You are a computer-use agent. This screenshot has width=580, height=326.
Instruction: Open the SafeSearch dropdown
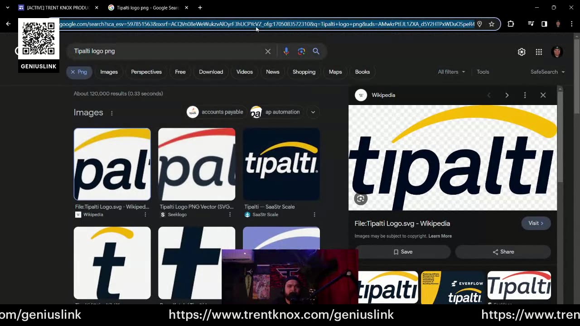pos(548,72)
